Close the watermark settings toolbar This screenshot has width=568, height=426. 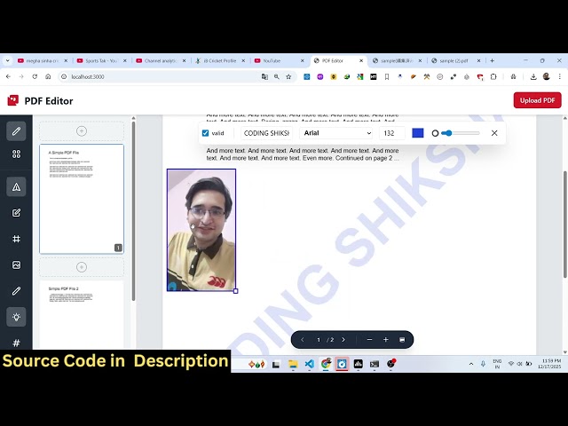(x=494, y=133)
